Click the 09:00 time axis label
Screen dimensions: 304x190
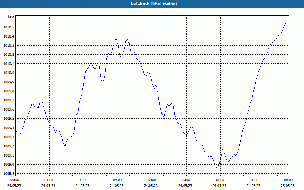pos(117,180)
